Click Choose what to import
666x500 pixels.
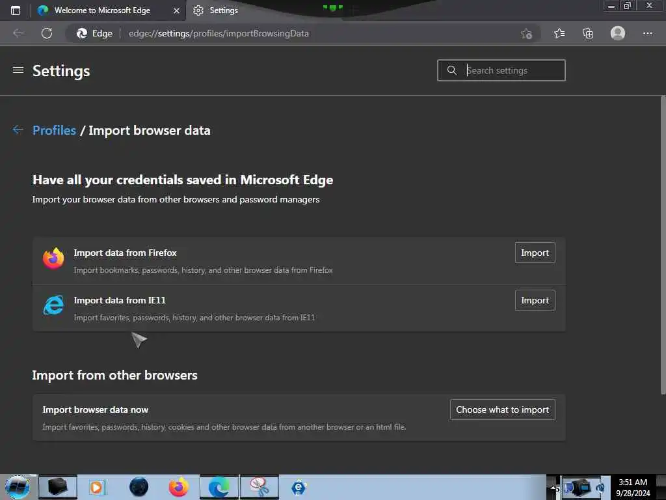[503, 410]
